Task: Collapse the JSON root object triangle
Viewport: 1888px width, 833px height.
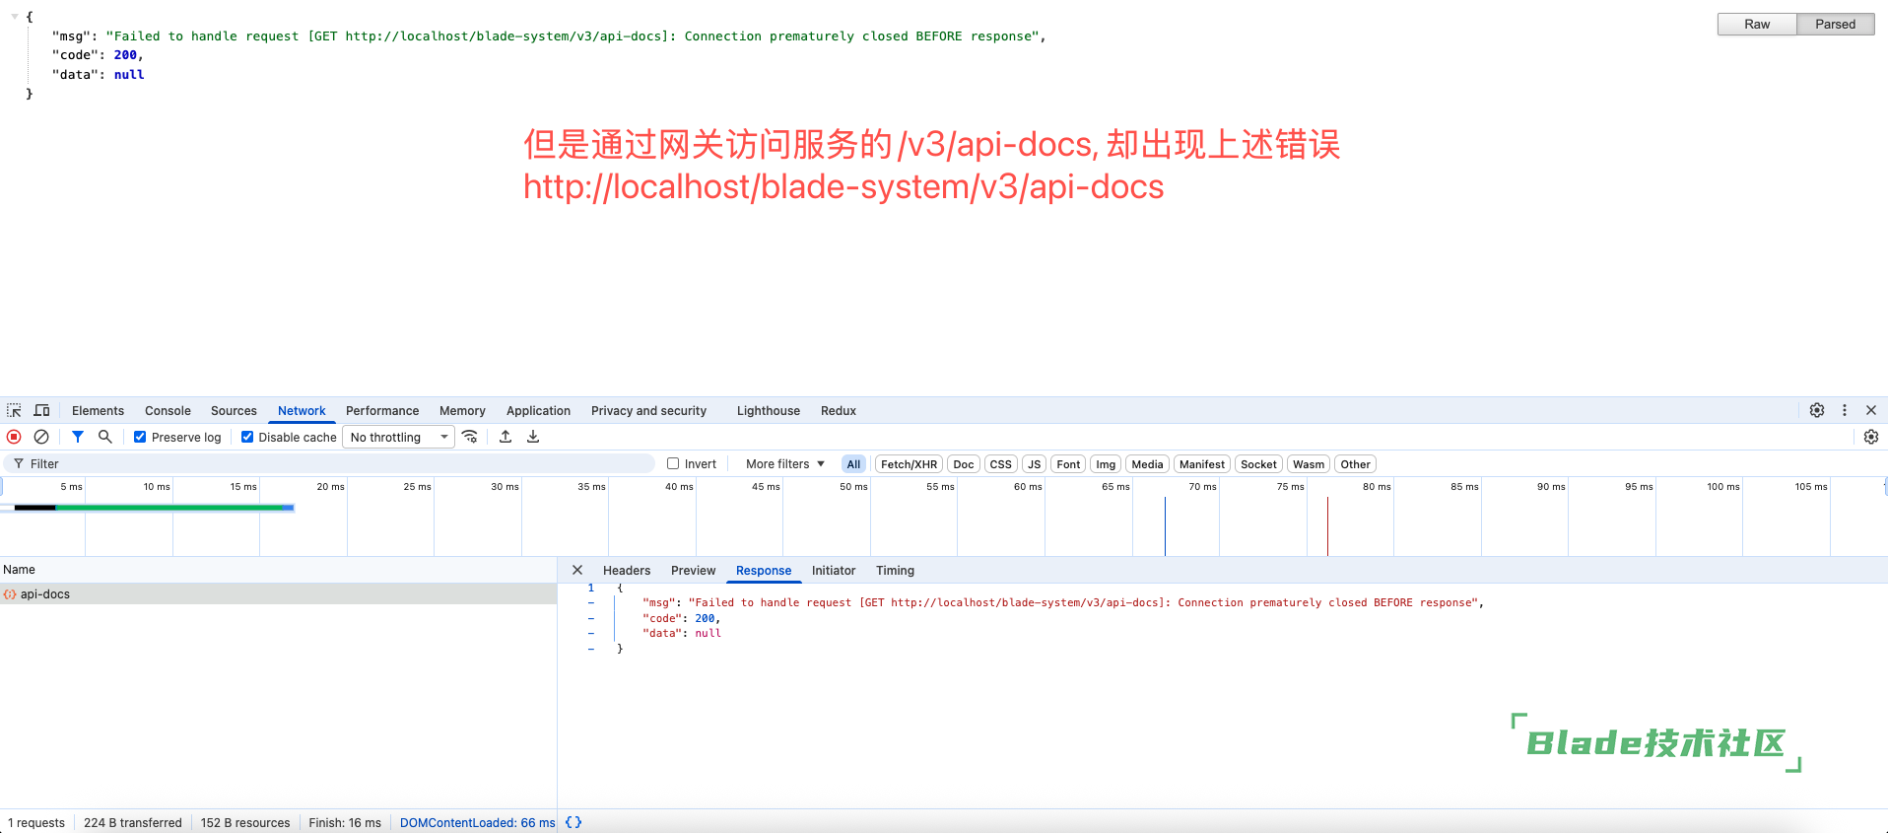Action: (x=15, y=17)
